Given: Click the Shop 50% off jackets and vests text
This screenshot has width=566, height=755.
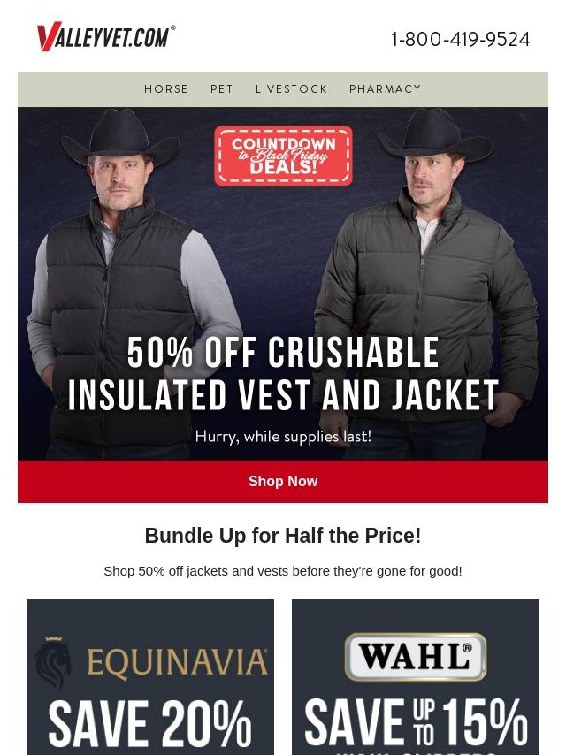Looking at the screenshot, I should (x=283, y=571).
